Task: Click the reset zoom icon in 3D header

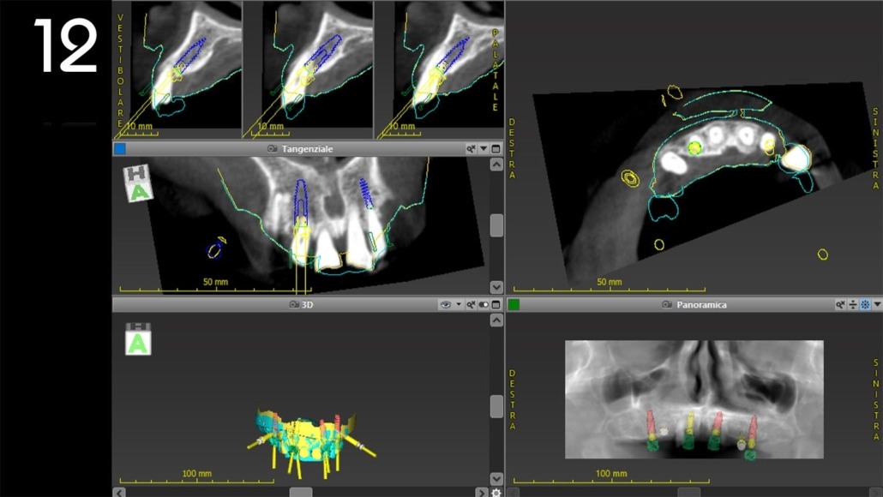Action: coord(471,304)
